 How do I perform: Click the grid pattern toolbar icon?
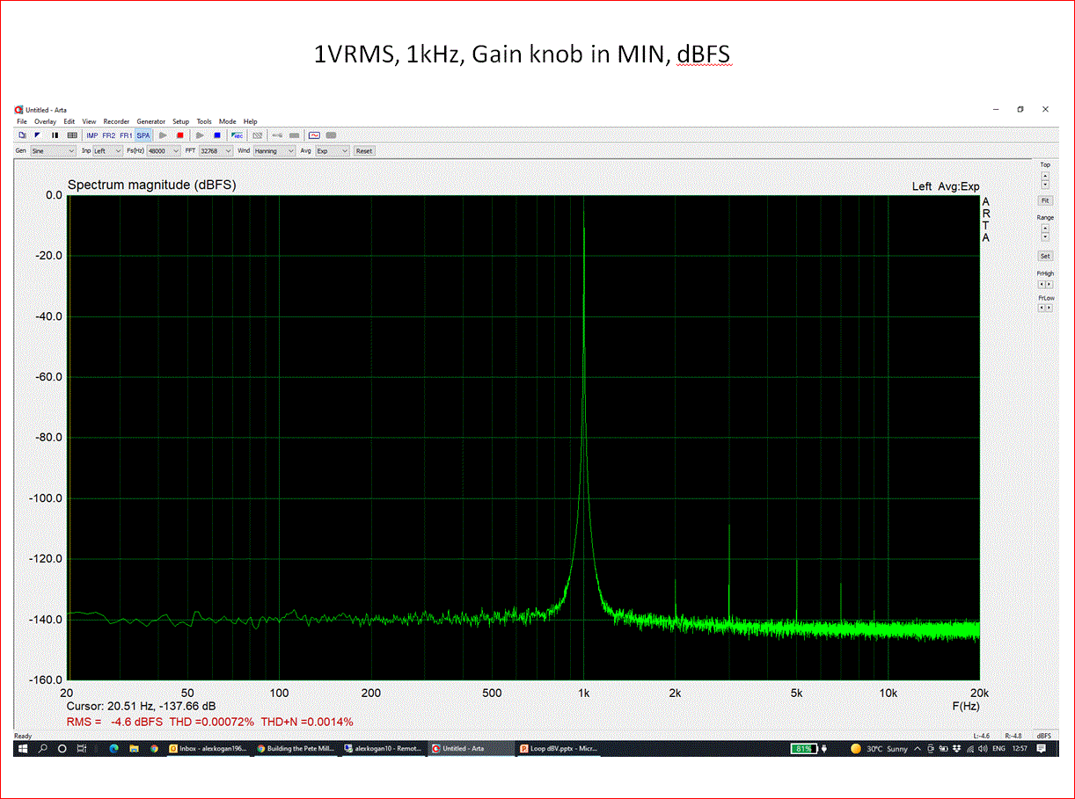[x=72, y=135]
